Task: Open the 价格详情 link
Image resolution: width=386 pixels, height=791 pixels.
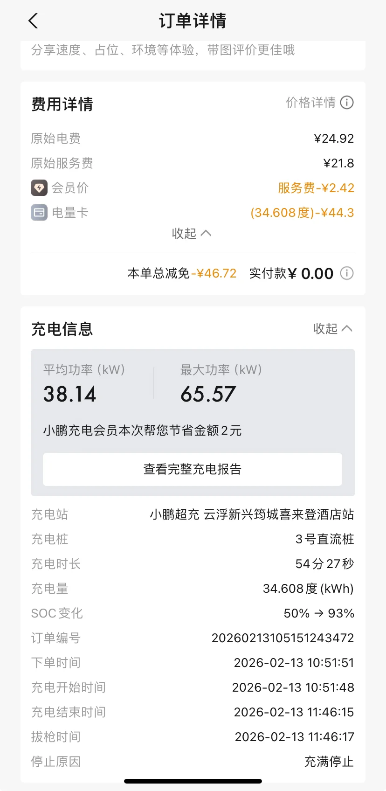Action: click(x=310, y=103)
